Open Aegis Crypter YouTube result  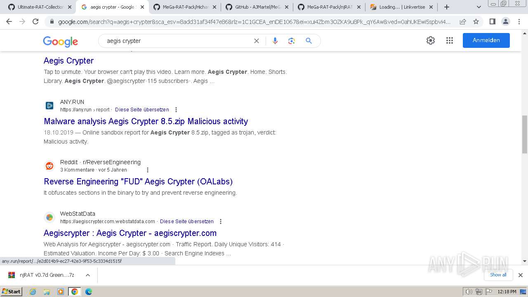tap(68, 61)
